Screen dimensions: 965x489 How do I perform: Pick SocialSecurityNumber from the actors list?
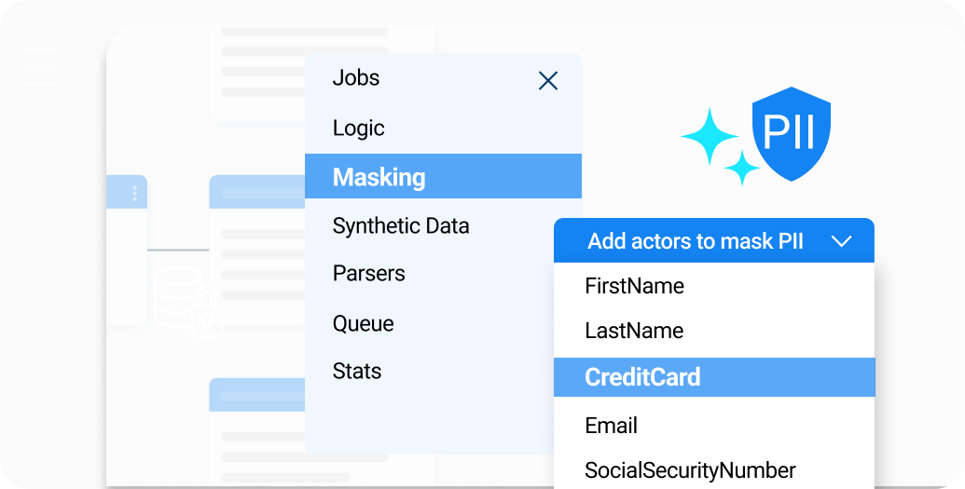pyautogui.click(x=690, y=470)
